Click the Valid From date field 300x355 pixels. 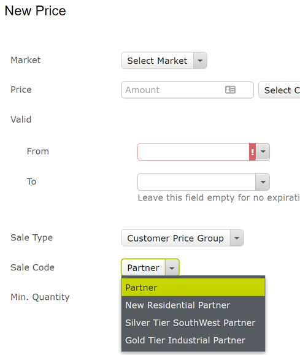[193, 151]
